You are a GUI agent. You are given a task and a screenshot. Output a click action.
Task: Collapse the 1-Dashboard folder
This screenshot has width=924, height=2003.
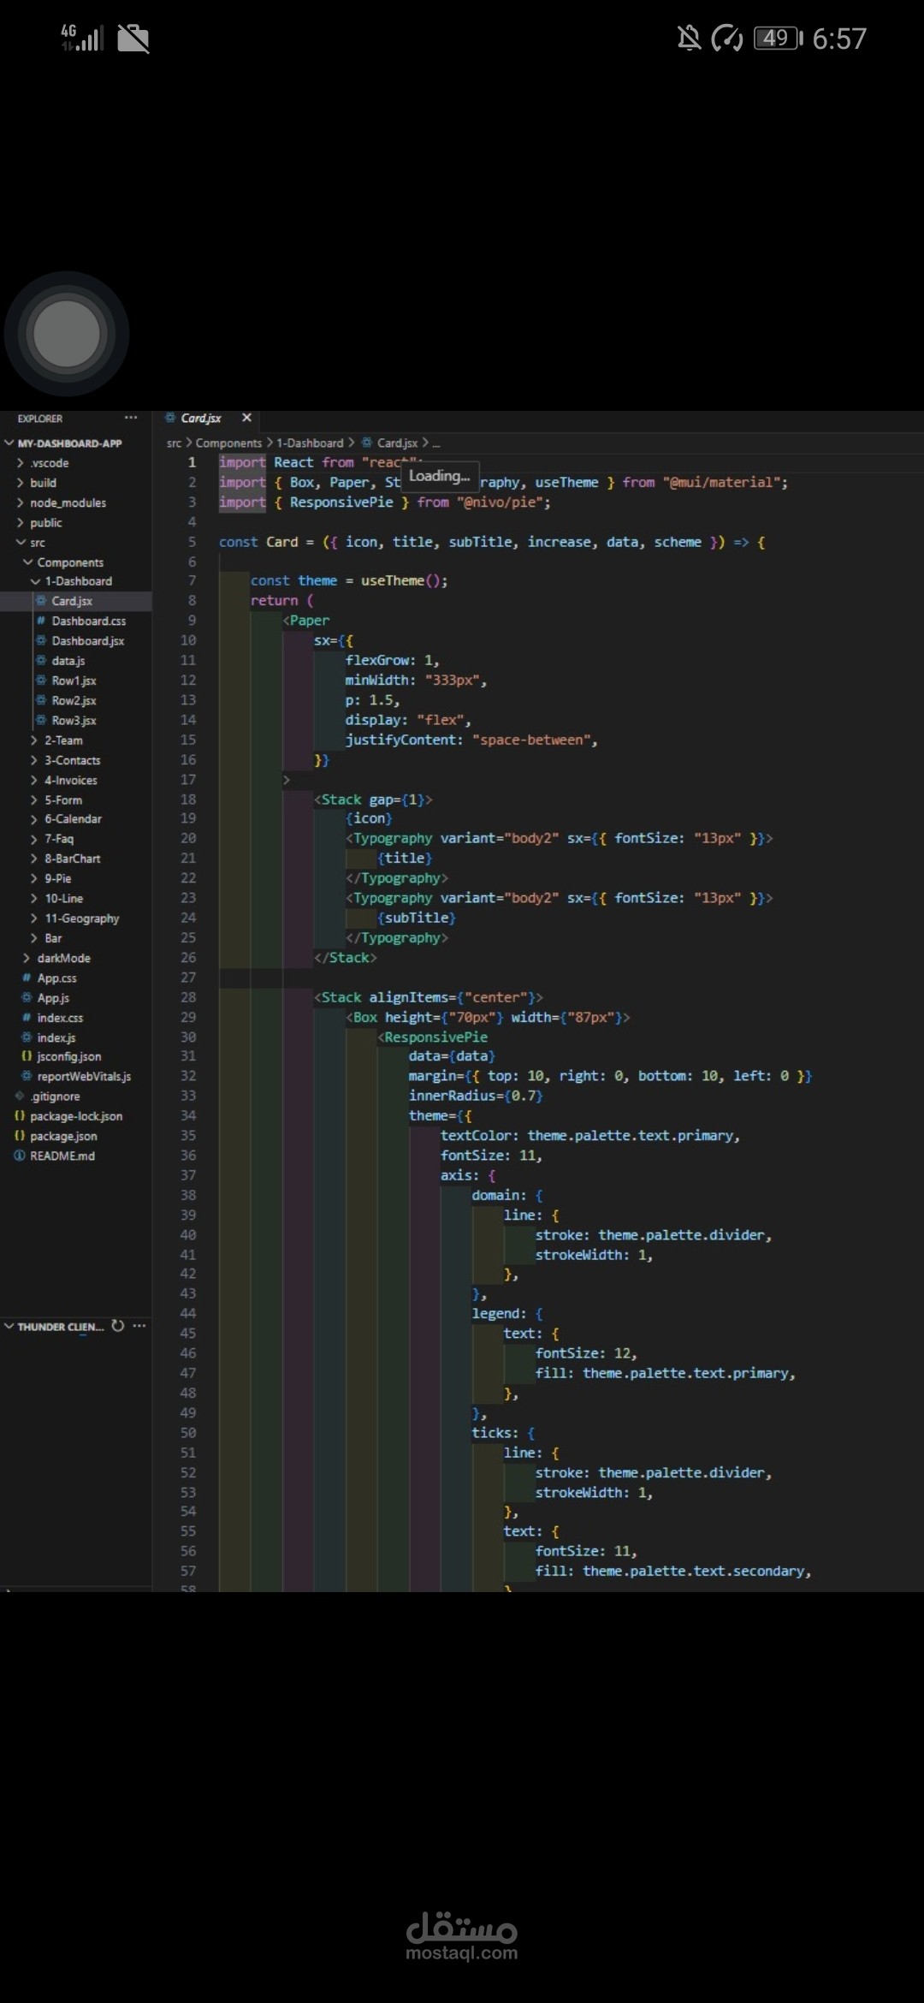tap(78, 581)
